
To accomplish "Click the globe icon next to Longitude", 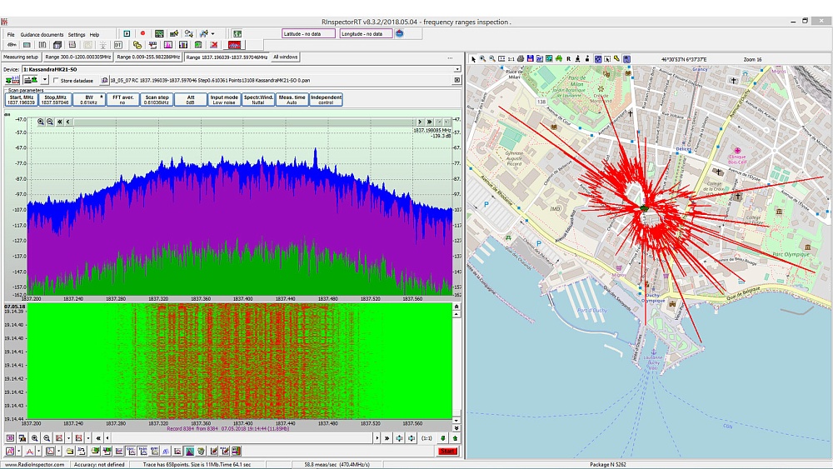I will (400, 34).
